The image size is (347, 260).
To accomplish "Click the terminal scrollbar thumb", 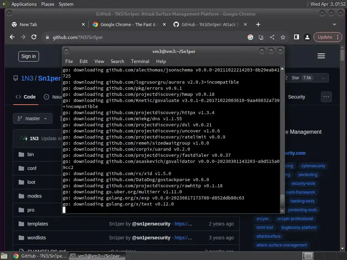I will pos(282,201).
